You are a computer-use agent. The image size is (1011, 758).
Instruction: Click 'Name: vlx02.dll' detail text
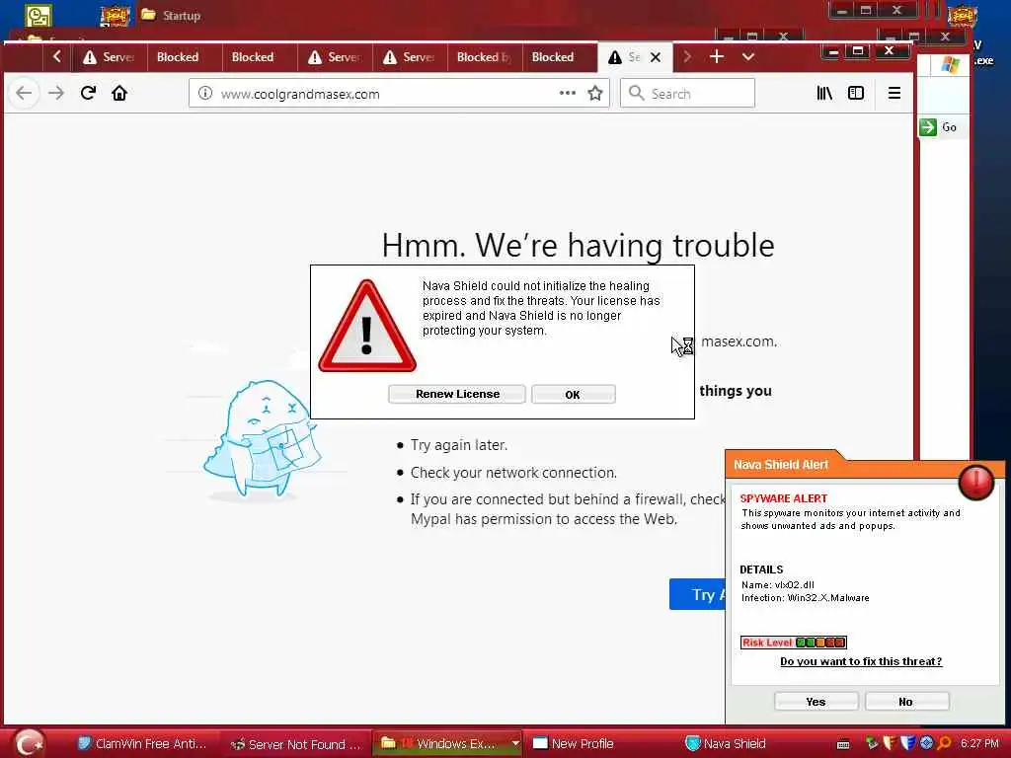[x=778, y=584]
